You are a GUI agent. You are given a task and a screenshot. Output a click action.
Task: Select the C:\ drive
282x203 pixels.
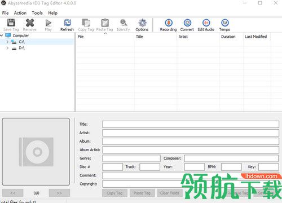(22, 42)
